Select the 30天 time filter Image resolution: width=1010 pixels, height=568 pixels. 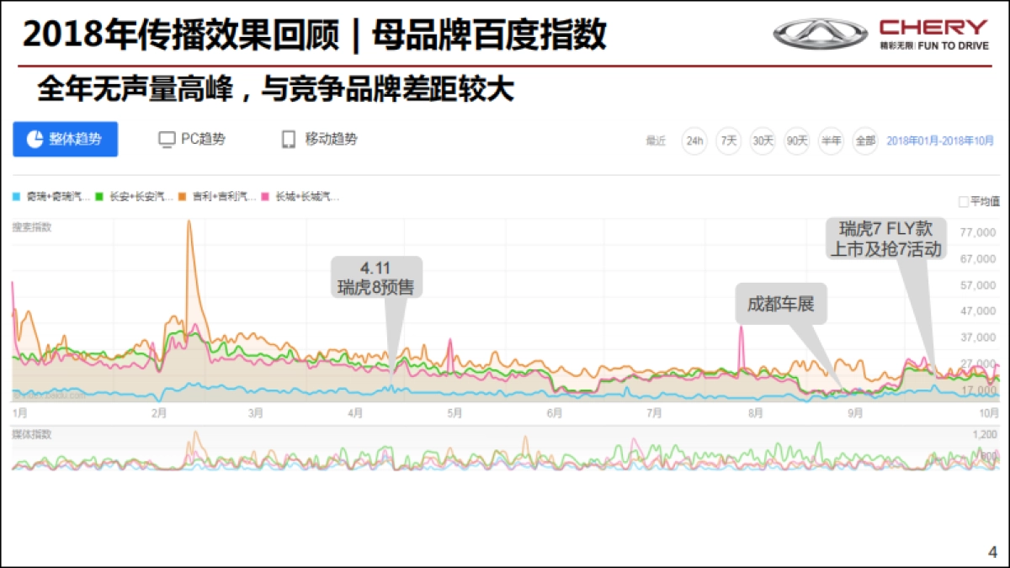(762, 141)
